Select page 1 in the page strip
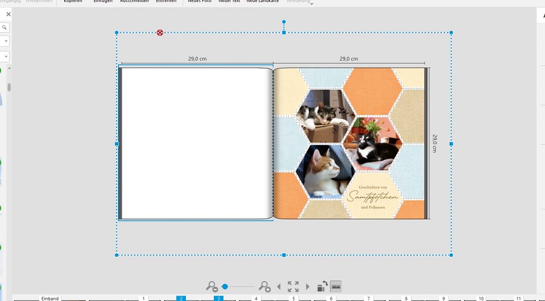 coord(143,298)
